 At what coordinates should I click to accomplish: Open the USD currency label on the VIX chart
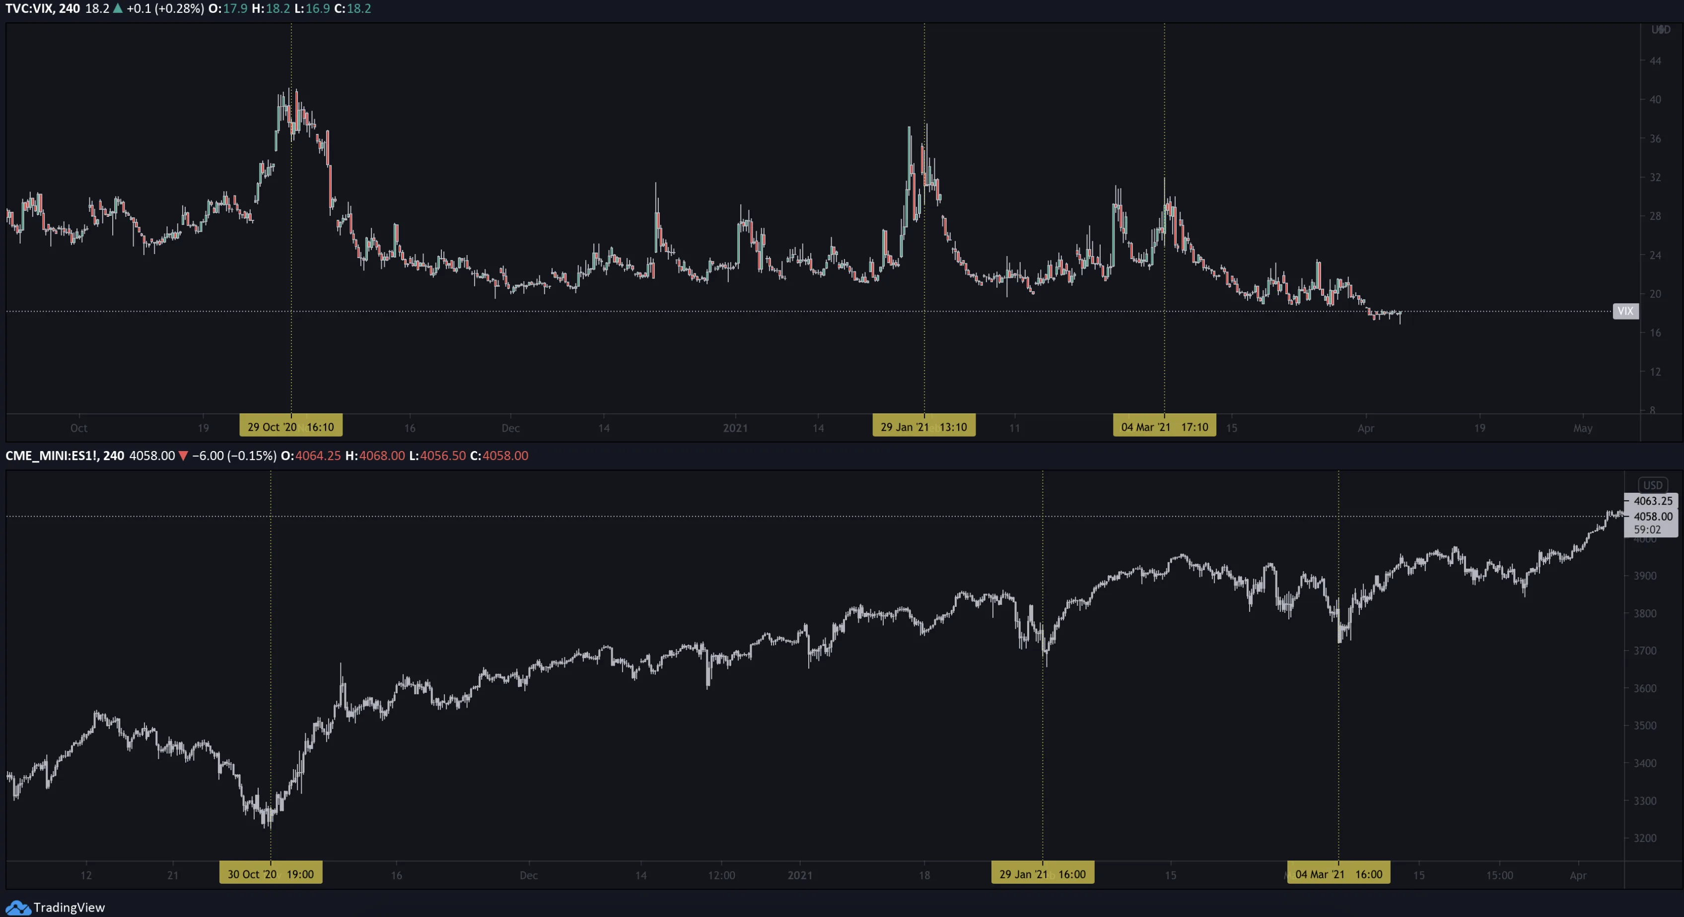(x=1661, y=29)
